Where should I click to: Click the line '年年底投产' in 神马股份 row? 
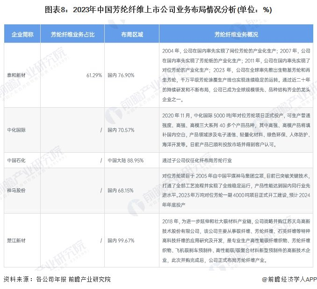(173, 205)
